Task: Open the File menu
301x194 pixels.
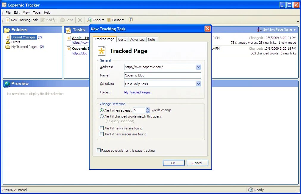Action: tap(8, 13)
